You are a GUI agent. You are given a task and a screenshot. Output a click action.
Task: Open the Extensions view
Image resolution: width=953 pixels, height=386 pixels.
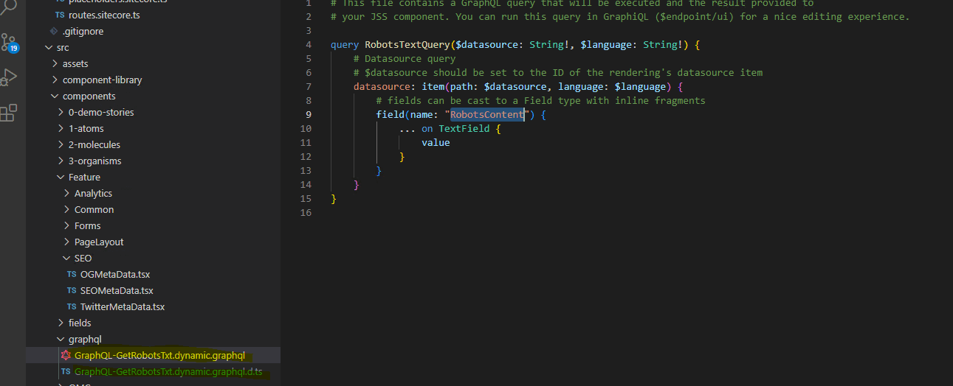[x=9, y=112]
